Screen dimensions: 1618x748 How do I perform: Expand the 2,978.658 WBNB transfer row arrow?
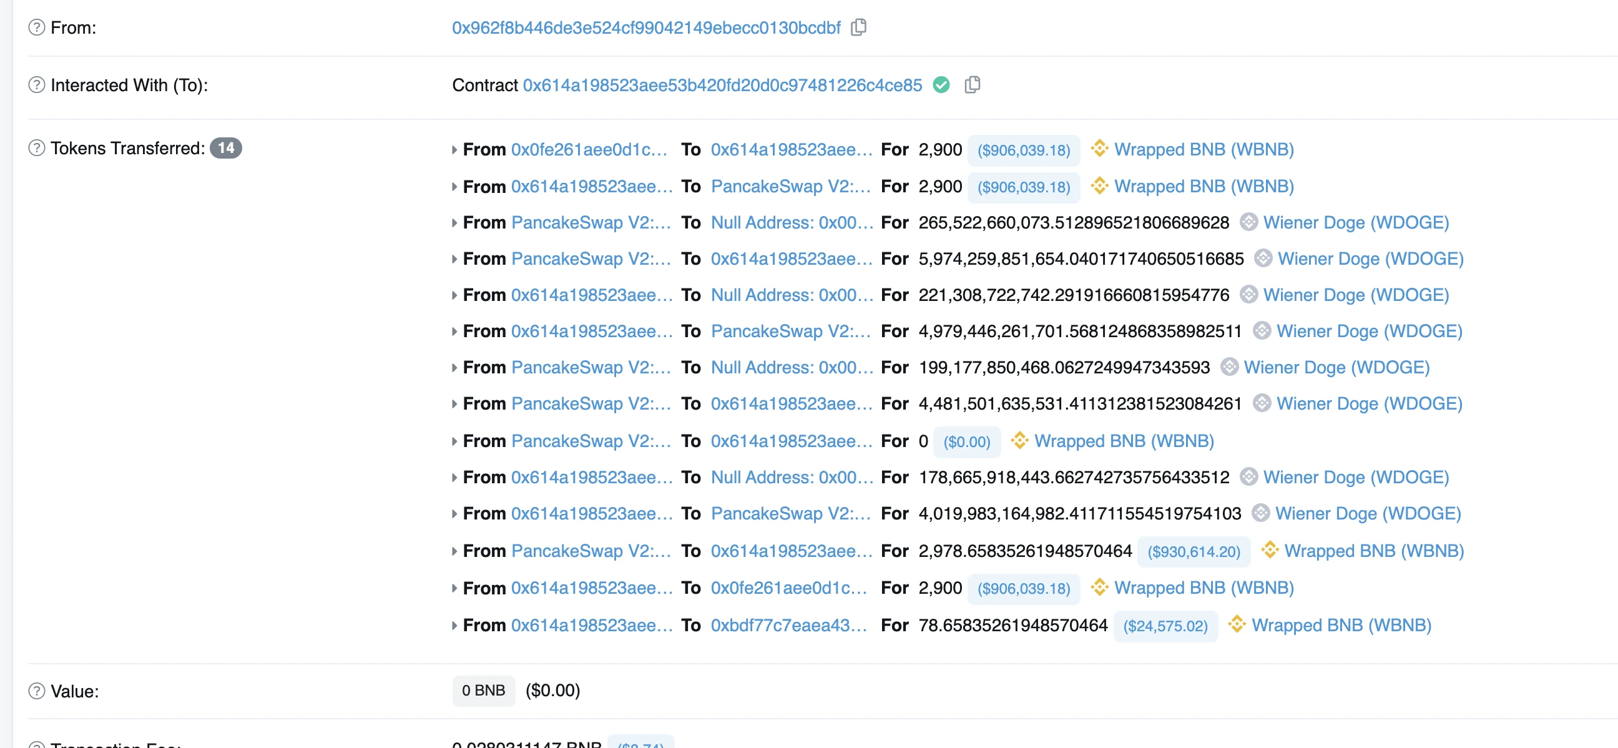coord(454,551)
